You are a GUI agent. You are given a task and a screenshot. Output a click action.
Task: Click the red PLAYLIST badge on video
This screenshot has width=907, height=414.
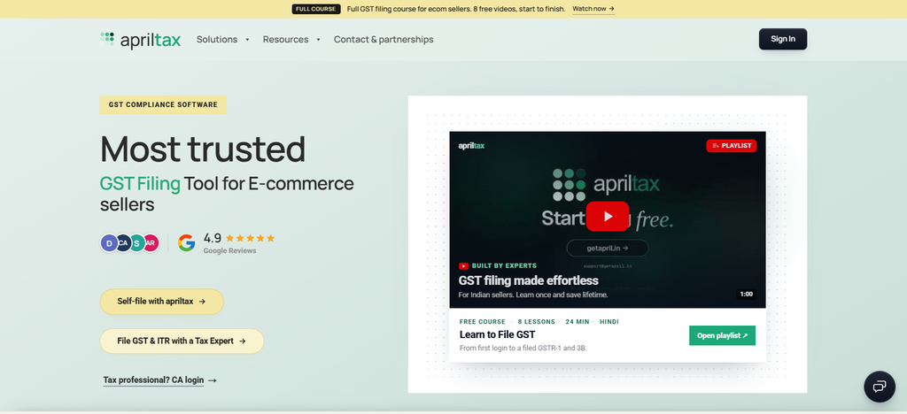[x=731, y=145]
